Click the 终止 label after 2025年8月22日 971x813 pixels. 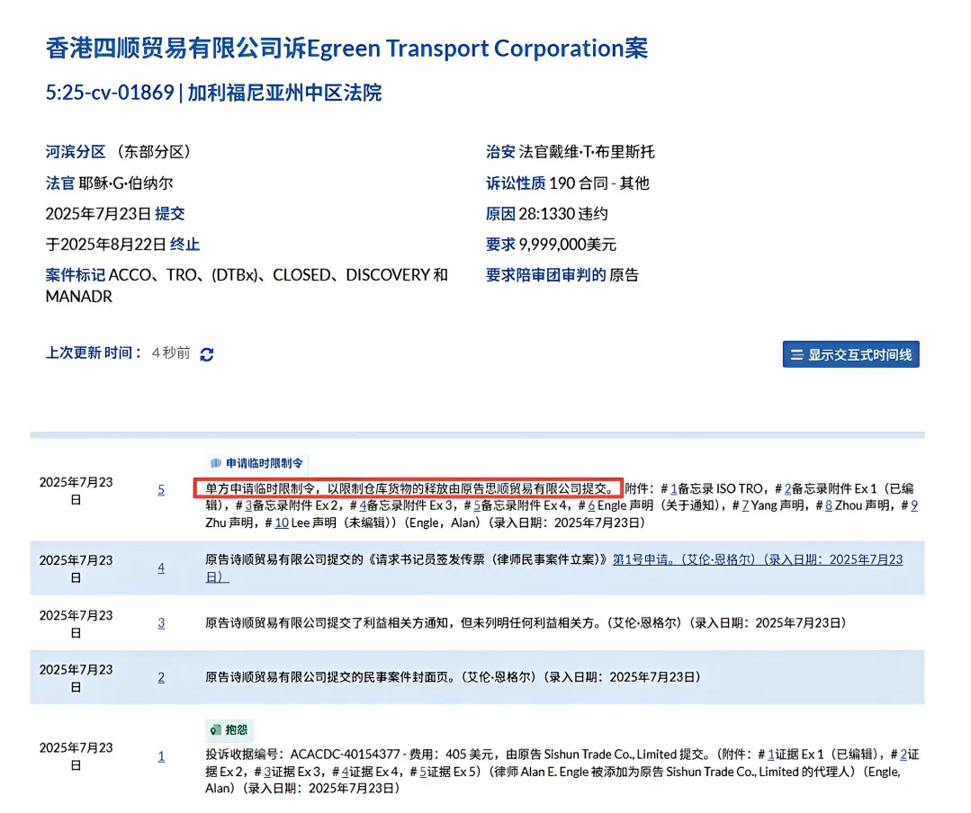(184, 245)
